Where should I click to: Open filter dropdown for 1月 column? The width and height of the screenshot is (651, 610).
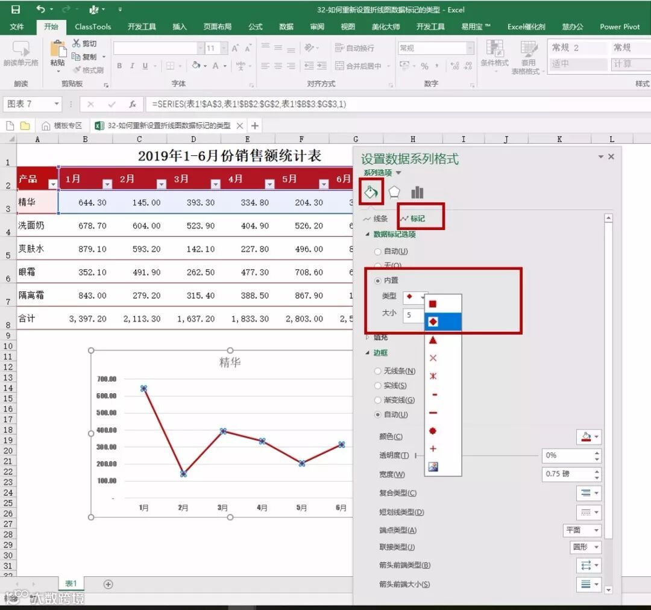(107, 184)
